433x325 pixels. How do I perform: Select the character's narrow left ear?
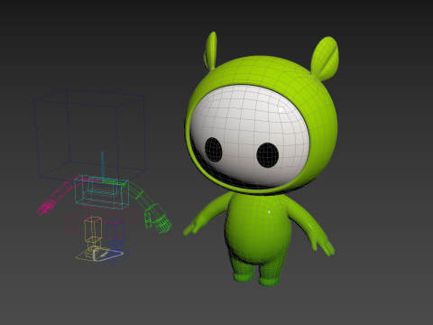click(210, 51)
